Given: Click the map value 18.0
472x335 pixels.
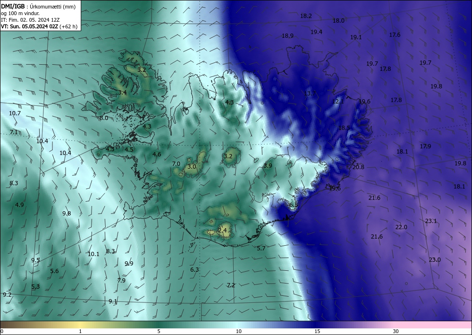Looking at the screenshot, I should click(x=338, y=20).
